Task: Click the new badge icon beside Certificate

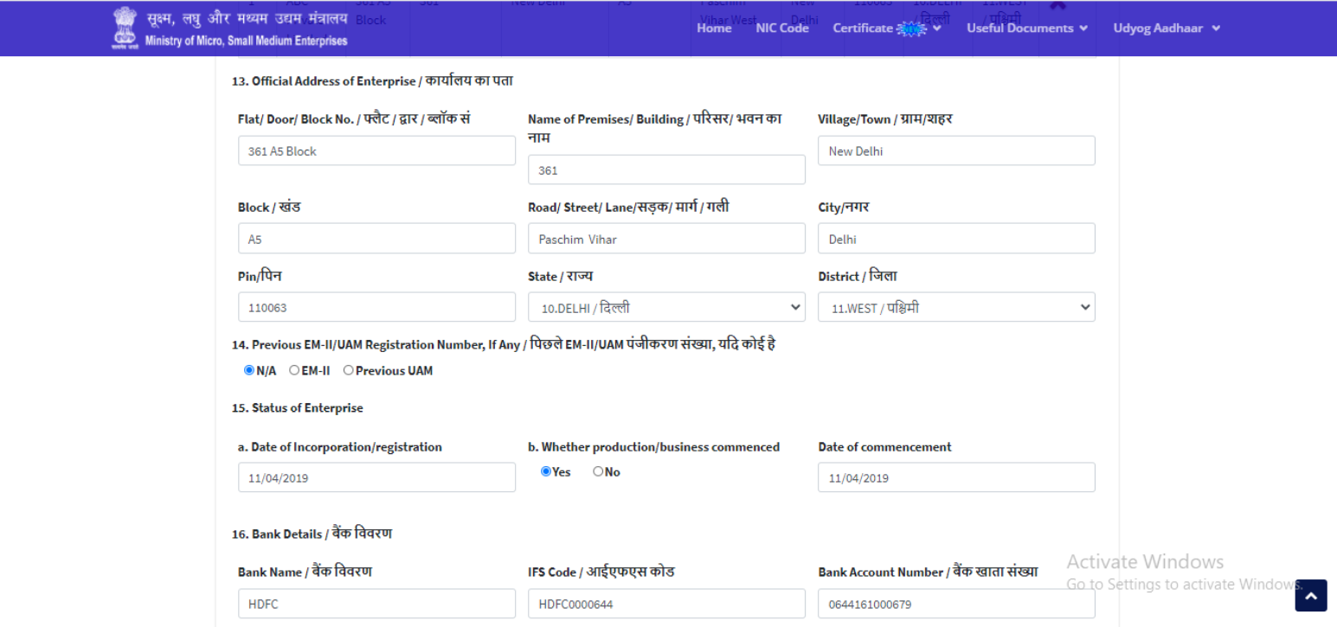Action: point(912,29)
